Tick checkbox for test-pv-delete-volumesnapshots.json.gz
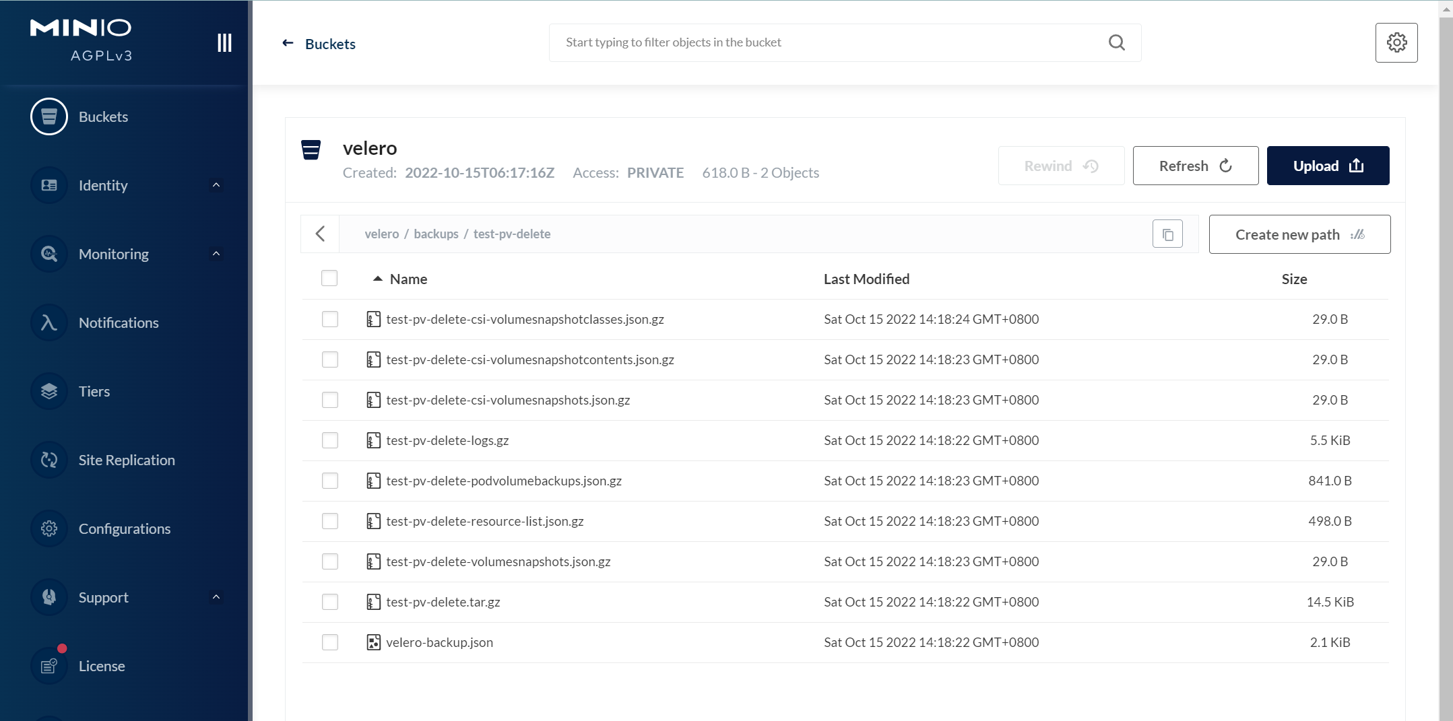The height and width of the screenshot is (721, 1453). point(330,561)
